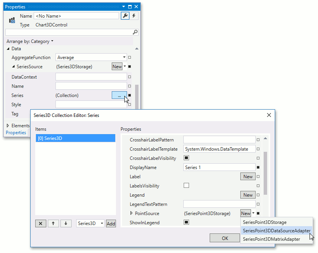
Task: Click the New button for PointSource
Action: pyautogui.click(x=246, y=214)
